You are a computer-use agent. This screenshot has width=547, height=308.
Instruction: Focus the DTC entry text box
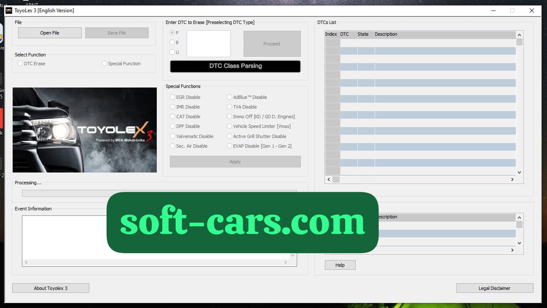209,44
